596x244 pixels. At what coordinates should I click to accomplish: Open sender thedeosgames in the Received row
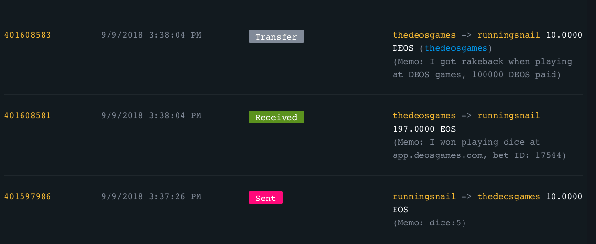click(x=424, y=116)
